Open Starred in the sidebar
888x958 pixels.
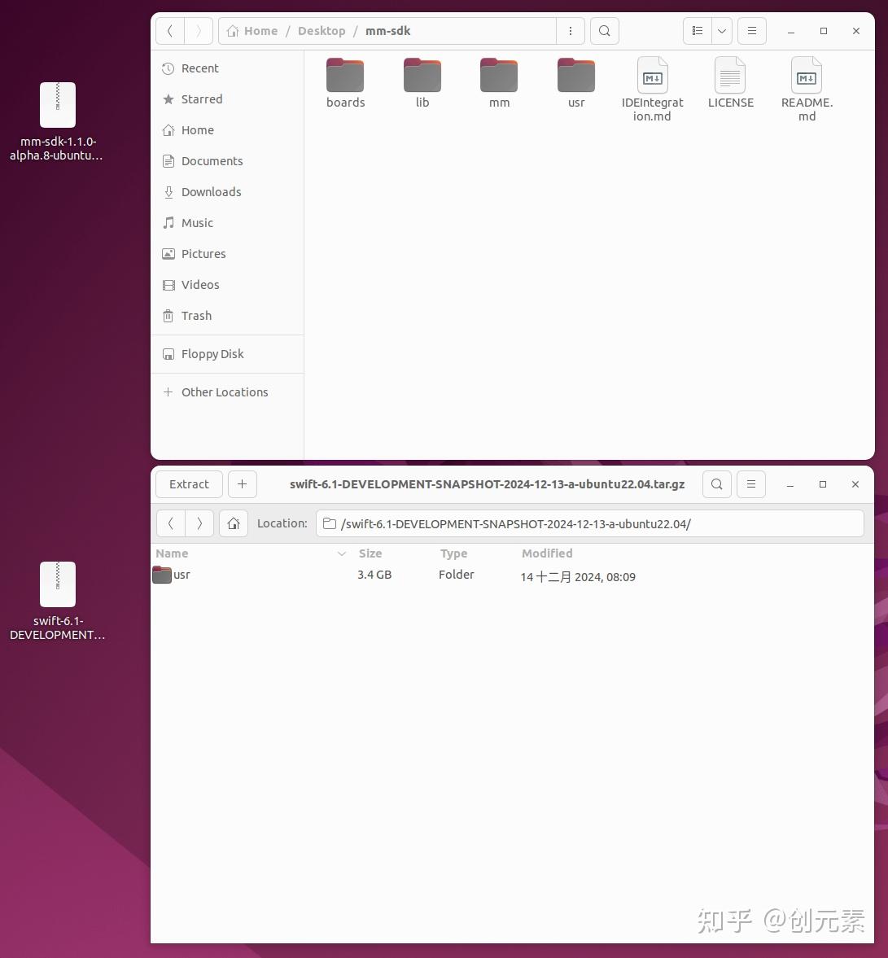pyautogui.click(x=227, y=99)
